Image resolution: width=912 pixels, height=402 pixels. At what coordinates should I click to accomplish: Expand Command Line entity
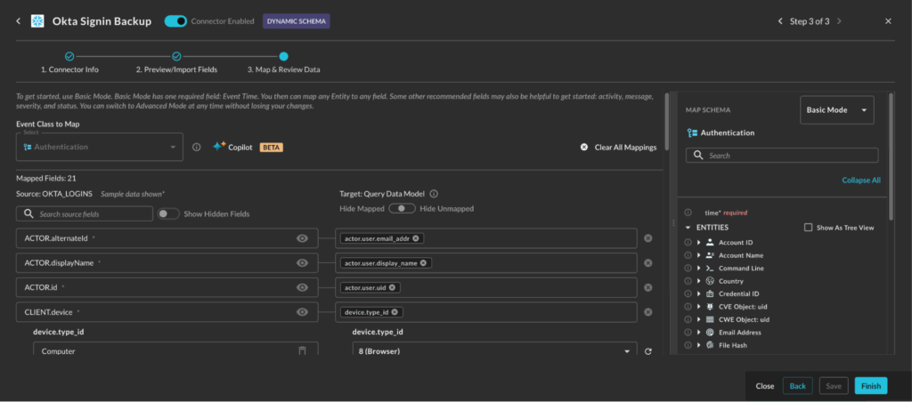pos(698,269)
